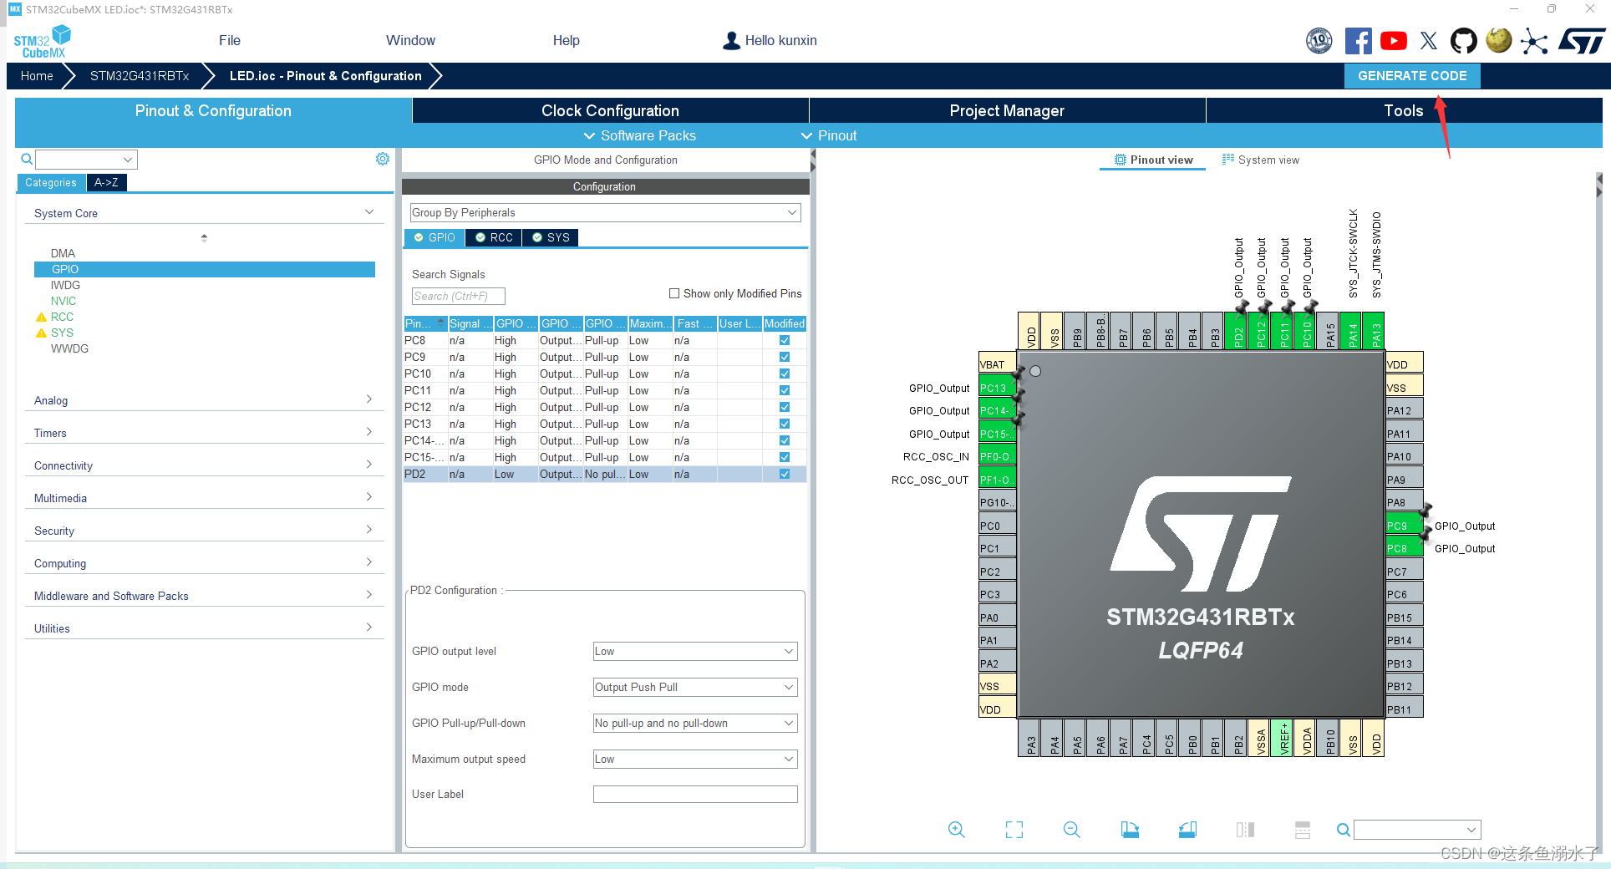Click the Search Signals input field
Viewport: 1611px width, 869px height.
[458, 296]
